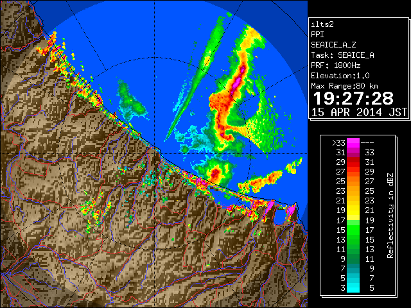Viewport: 411px width, 308px height.
Task: Pick the dark red 29–31 dBZ legend swatch
Action: point(353,162)
